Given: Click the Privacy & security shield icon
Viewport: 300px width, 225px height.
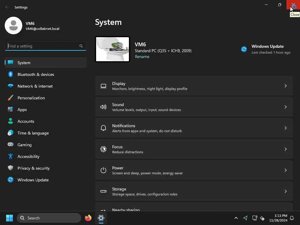Looking at the screenshot, I should pos(11,168).
